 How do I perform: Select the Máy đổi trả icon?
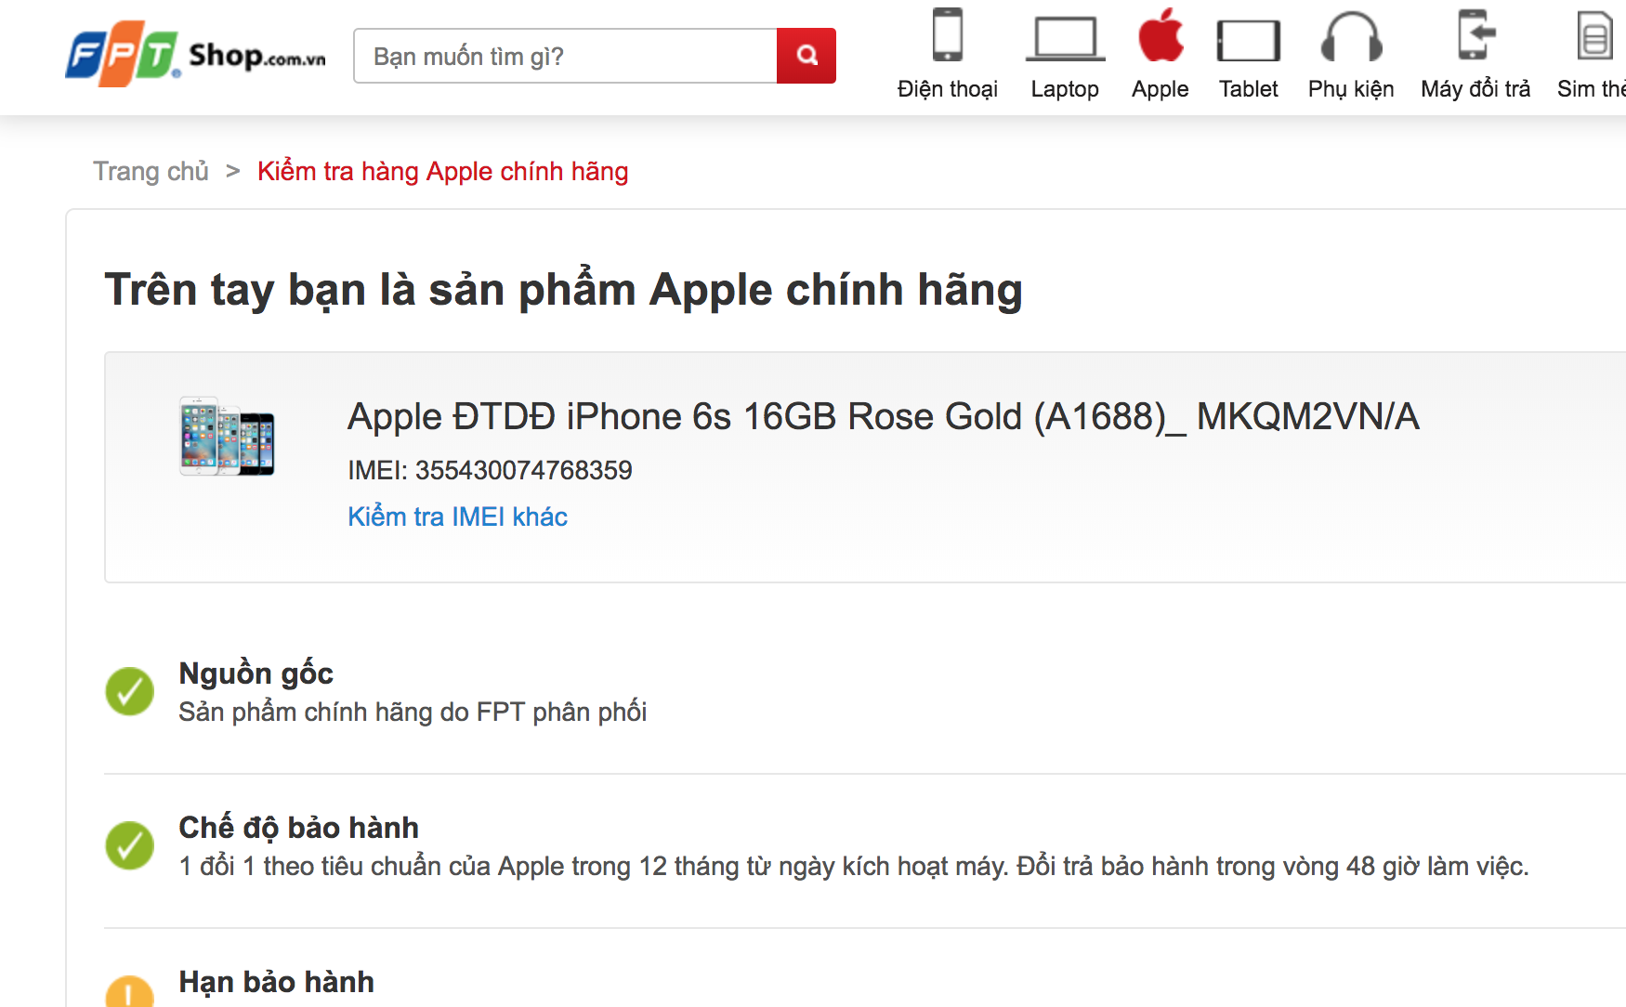click(x=1475, y=34)
